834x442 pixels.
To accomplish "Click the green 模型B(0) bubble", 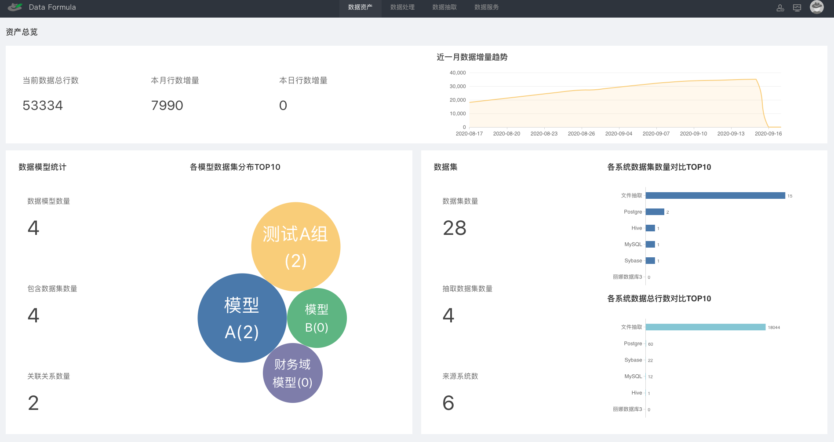I will pos(317,318).
